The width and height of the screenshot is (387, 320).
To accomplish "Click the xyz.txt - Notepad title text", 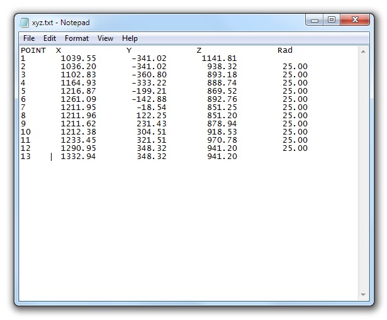I will click(61, 23).
